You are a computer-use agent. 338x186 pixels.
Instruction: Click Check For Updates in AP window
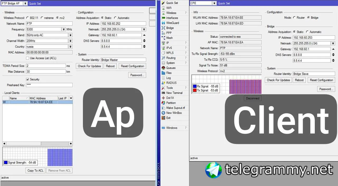[90, 66]
